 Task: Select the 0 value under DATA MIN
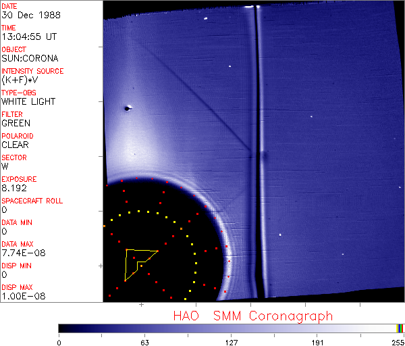coord(5,231)
